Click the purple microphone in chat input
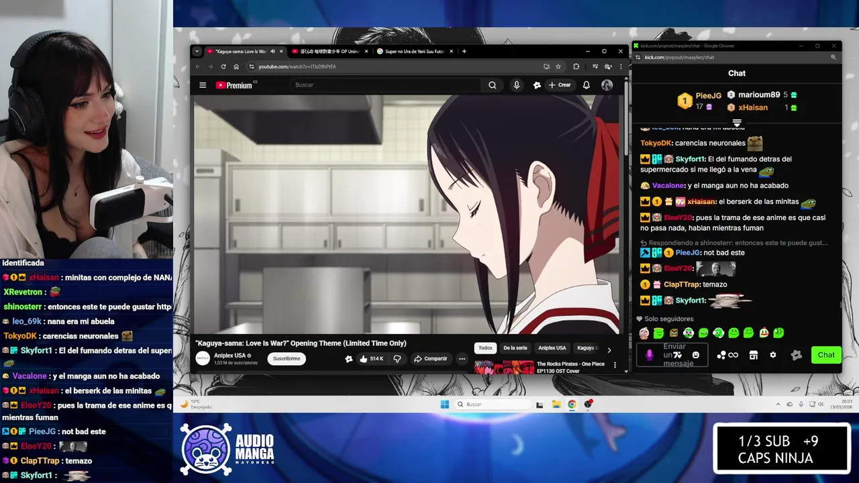Screen dimensions: 859x483 coord(649,355)
